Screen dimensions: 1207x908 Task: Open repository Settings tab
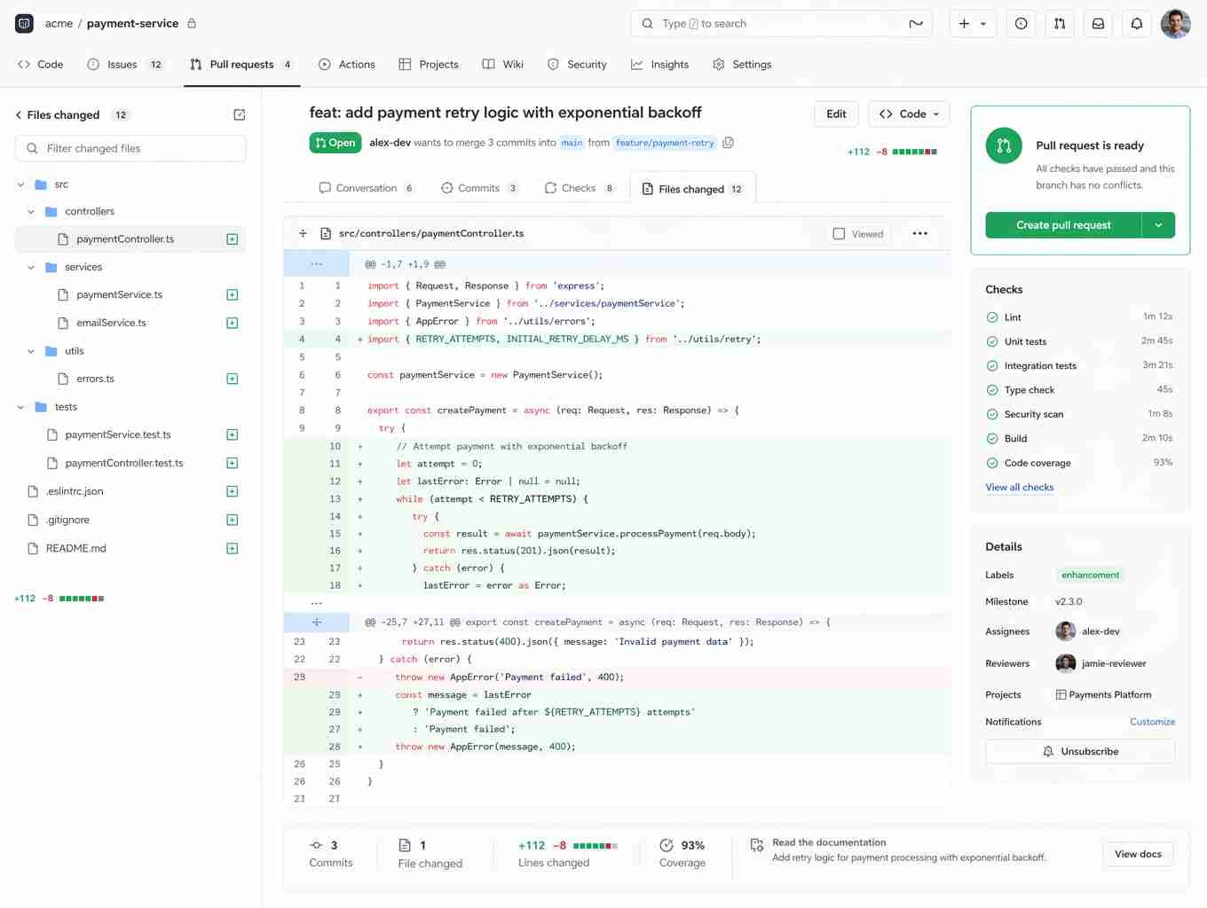point(742,65)
